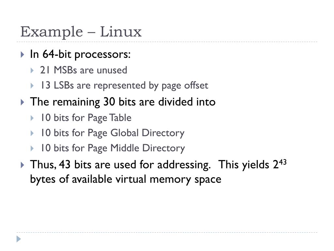Click the 'Example – Linux' slide title

tap(81, 32)
